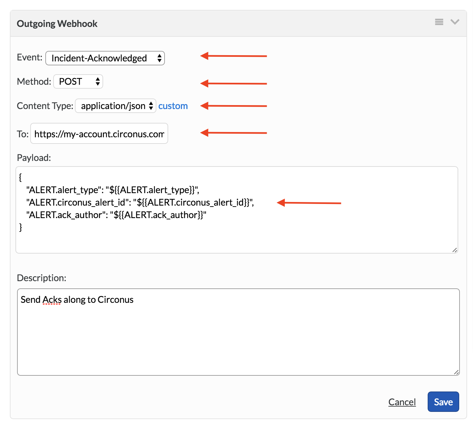
Task: Open the hamburger menu on Outgoing Webhook
Action: (x=439, y=22)
